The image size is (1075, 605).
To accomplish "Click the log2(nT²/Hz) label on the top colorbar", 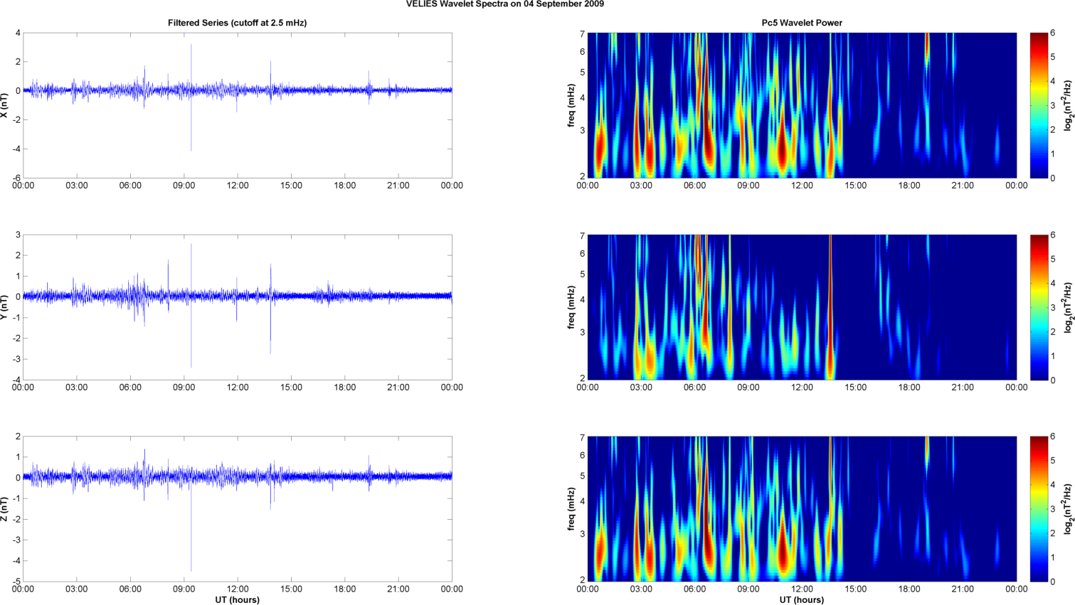I will coord(1069,105).
